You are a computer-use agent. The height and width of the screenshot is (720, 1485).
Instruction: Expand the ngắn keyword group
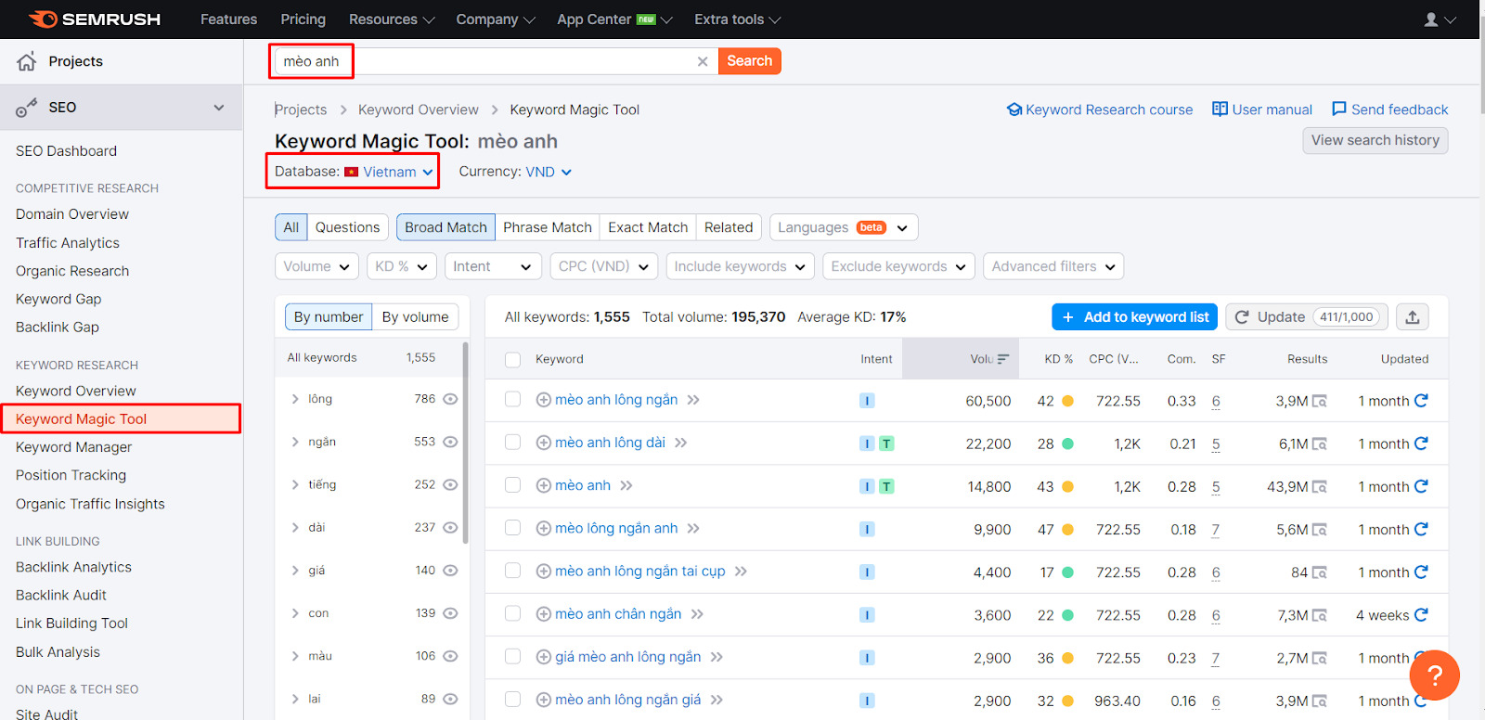tap(295, 442)
